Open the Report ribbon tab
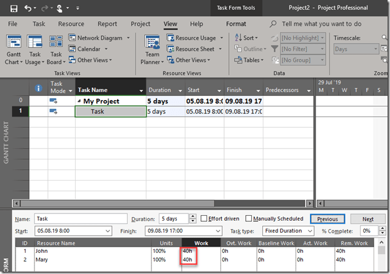390x274 pixels. pyautogui.click(x=107, y=24)
